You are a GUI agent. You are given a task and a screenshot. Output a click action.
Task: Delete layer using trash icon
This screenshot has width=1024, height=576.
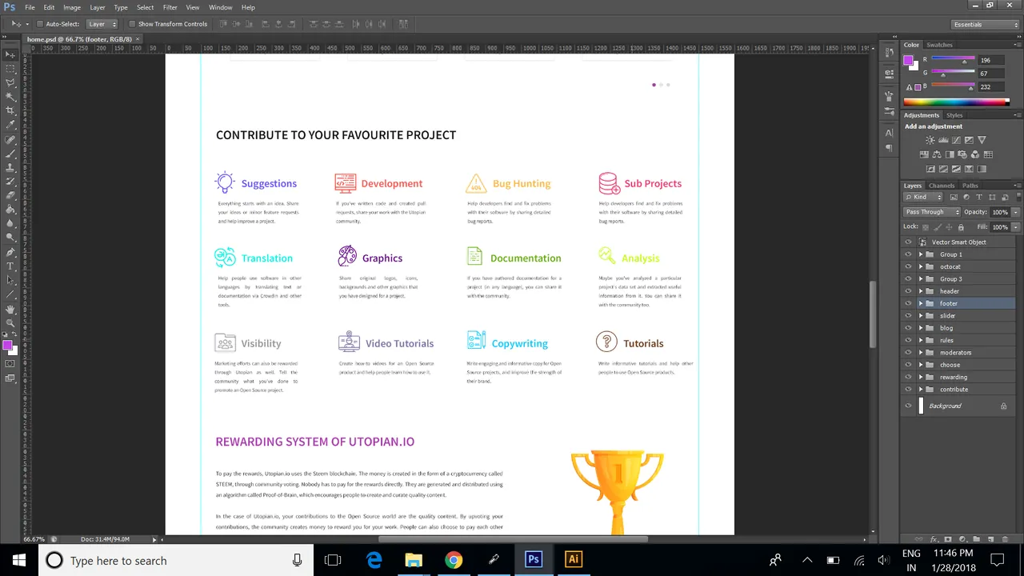pos(1005,539)
